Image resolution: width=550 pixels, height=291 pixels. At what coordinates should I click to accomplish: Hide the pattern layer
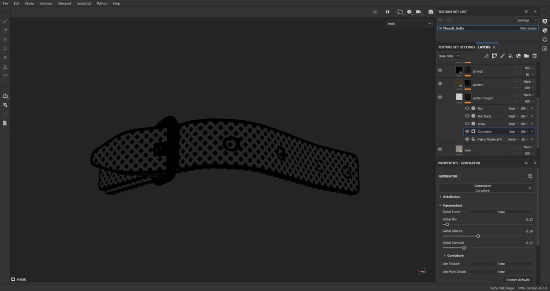click(x=440, y=83)
